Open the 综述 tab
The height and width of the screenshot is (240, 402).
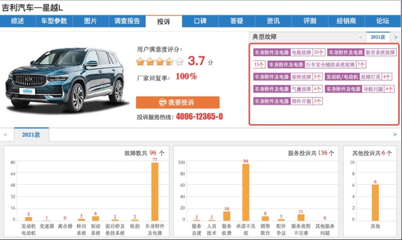click(x=17, y=21)
